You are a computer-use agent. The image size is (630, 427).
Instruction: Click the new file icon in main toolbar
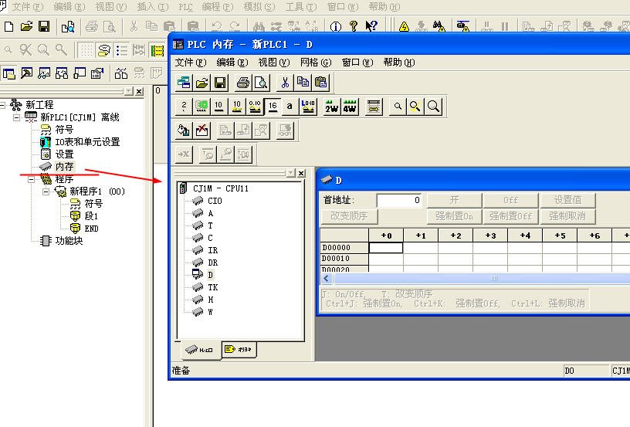coord(8,26)
